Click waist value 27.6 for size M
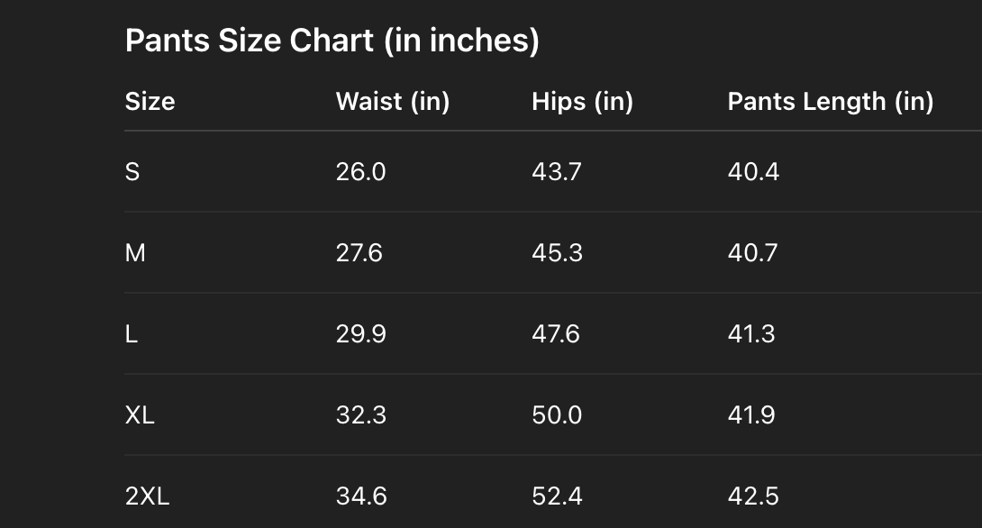 point(359,253)
